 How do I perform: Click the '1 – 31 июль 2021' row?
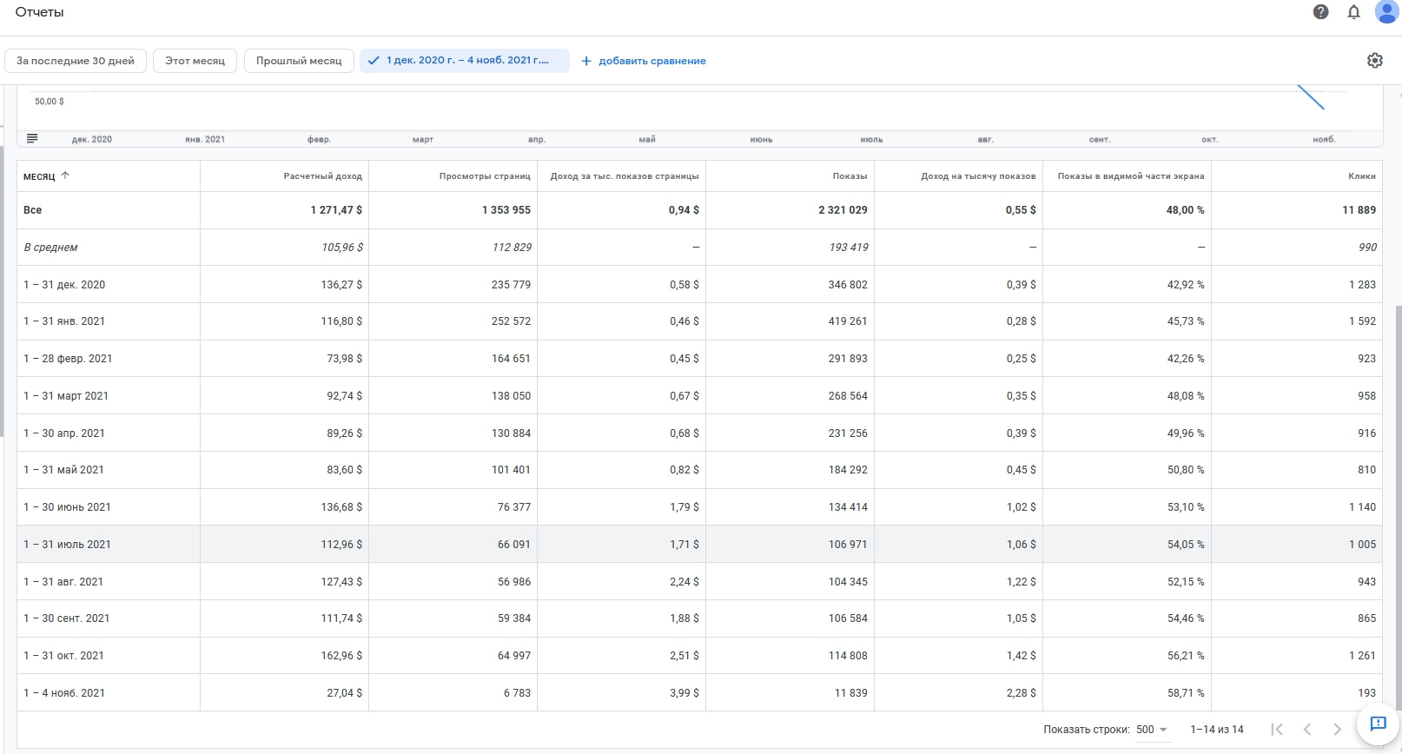coord(68,545)
